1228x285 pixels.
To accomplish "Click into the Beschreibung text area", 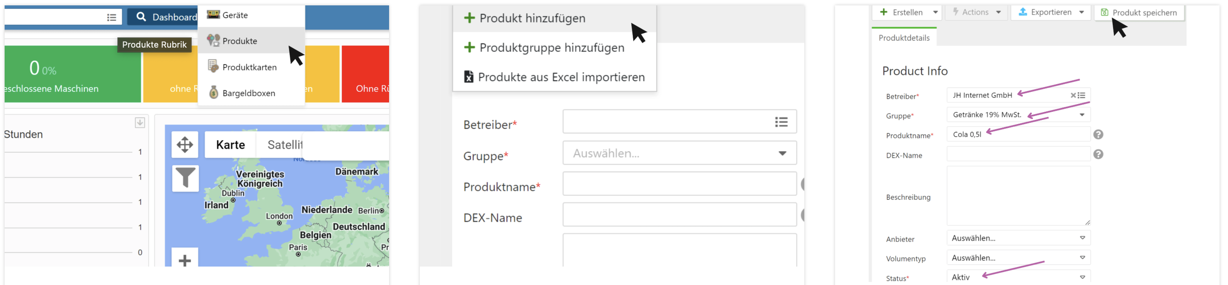I will 1018,196.
